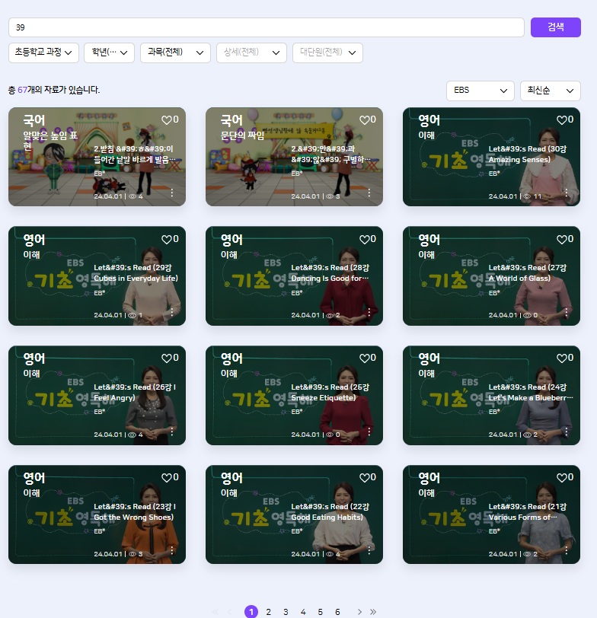The height and width of the screenshot is (618, 597).
Task: Jump to last page with double arrow
Action: [373, 612]
